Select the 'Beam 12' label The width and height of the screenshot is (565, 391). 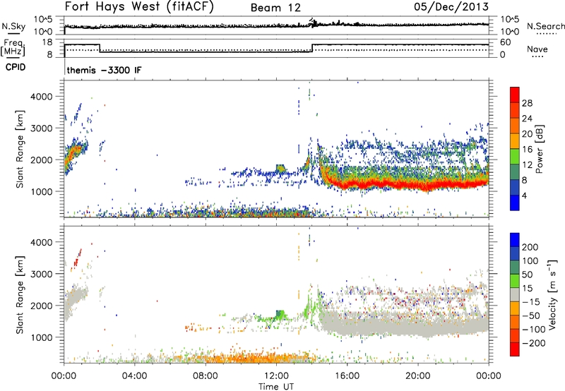pyautogui.click(x=275, y=8)
